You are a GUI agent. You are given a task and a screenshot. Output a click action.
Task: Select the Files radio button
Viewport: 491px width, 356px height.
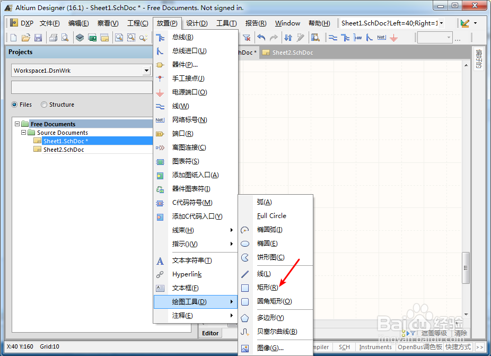click(14, 105)
